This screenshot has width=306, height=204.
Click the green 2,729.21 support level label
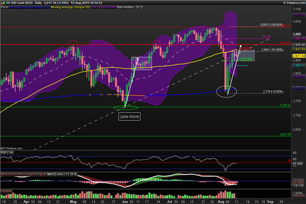coord(285,105)
